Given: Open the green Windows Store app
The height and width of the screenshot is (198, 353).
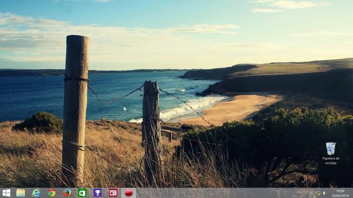Looking at the screenshot, I should 82,193.
